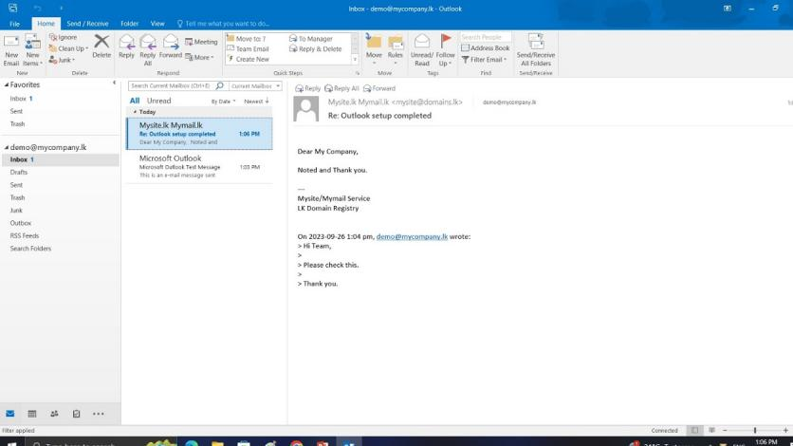Viewport: 793px width, 446px height.
Task: Click Reply in the reading pane
Action: click(x=307, y=88)
